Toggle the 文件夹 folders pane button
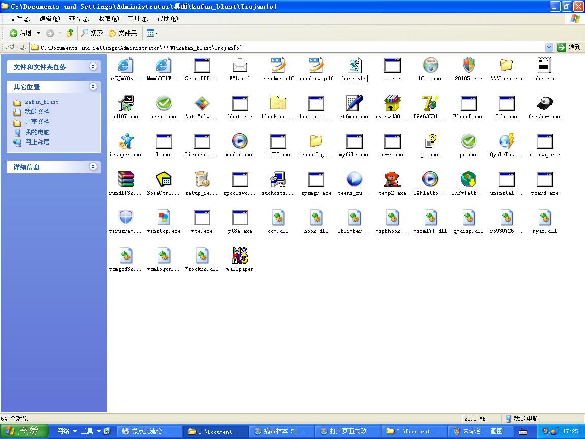Viewport: 585px width, 439px height. click(x=123, y=33)
